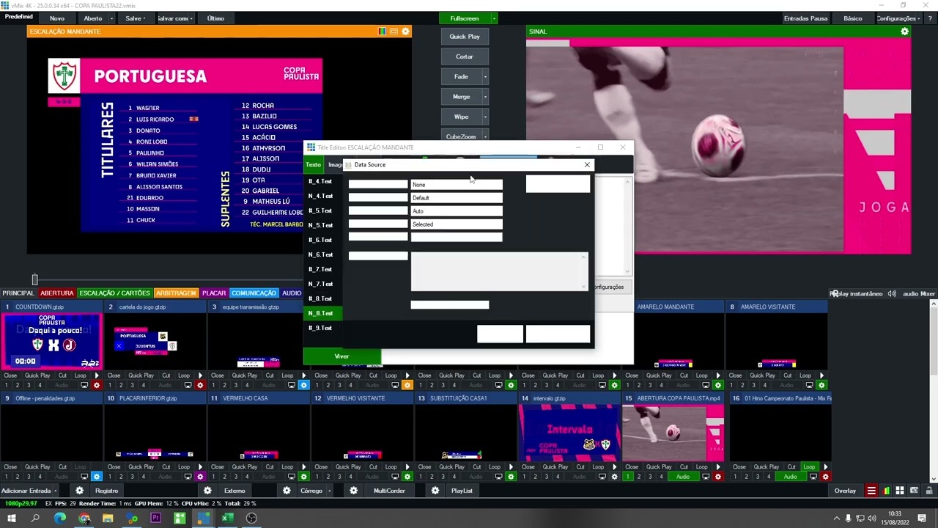938x528 pixels.
Task: Open settings gear for PLACARINFERIOR.gtzip input
Action: pos(200,477)
